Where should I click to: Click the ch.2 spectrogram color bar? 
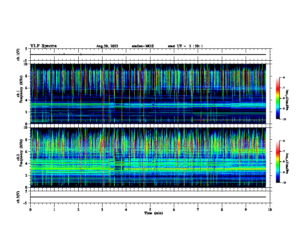278,162
